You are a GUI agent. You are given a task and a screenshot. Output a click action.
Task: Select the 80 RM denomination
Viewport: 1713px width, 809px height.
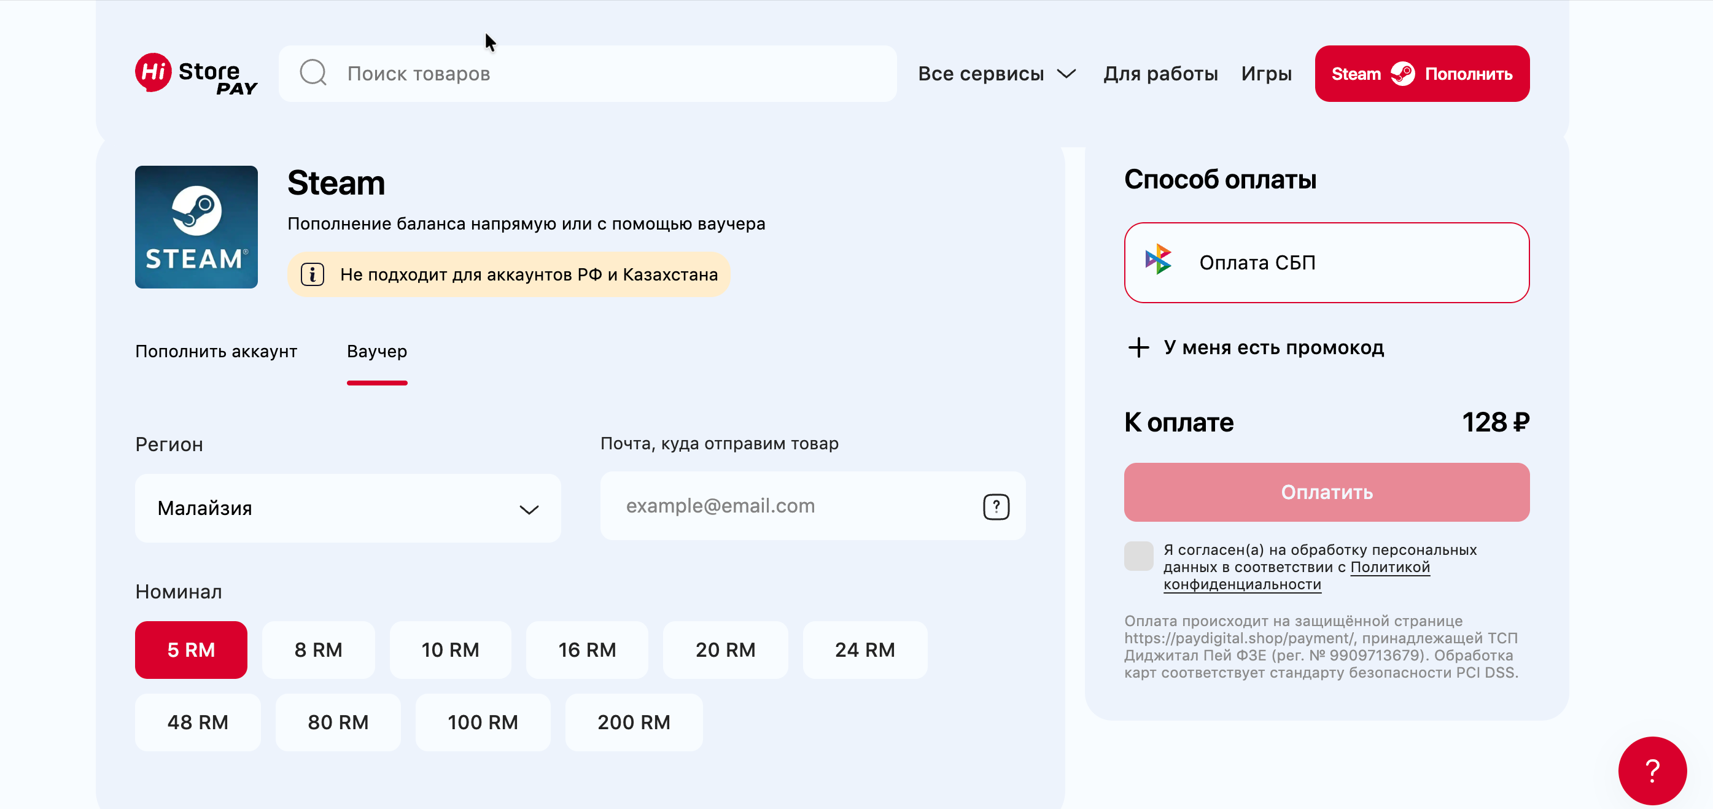338,722
